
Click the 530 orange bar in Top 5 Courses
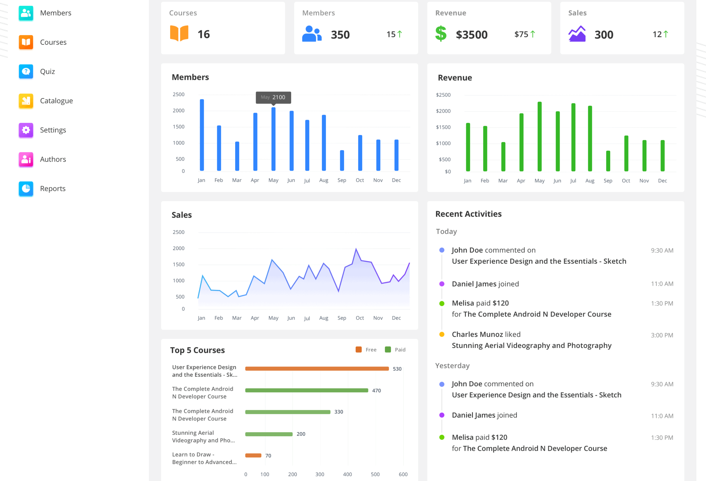(317, 369)
